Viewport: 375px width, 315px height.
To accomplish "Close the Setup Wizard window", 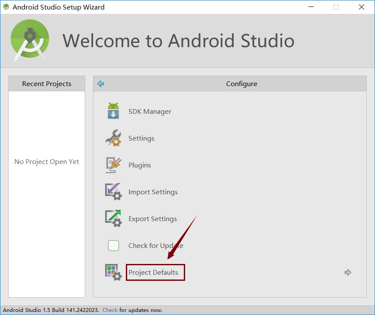I will point(362,7).
